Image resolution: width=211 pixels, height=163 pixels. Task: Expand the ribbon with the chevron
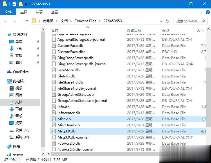tap(201, 12)
